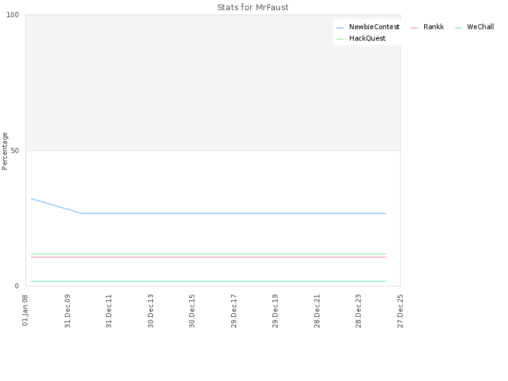The image size is (508, 381).
Task: Click the light green HackQuest data line
Action: [x=208, y=253]
